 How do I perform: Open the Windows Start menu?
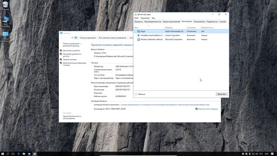tap(3, 154)
